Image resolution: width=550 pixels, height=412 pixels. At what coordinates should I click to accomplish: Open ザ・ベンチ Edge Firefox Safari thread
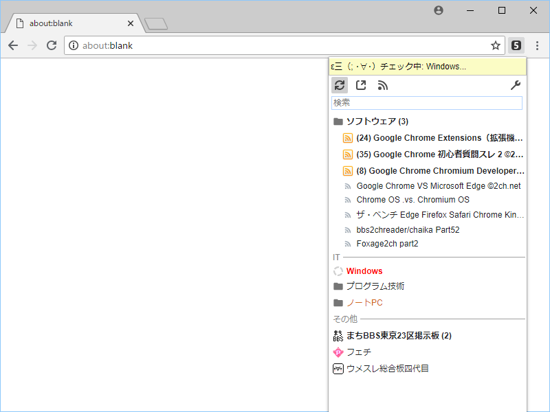[x=440, y=215]
